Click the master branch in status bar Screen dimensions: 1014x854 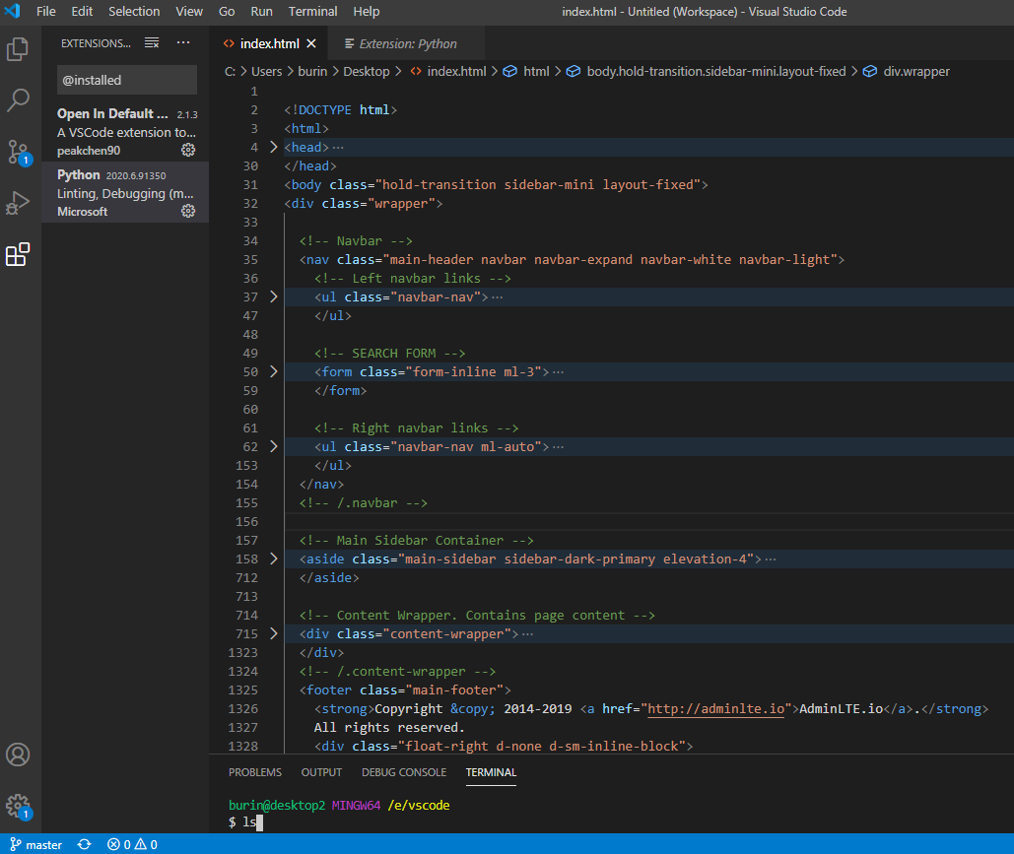(x=35, y=844)
